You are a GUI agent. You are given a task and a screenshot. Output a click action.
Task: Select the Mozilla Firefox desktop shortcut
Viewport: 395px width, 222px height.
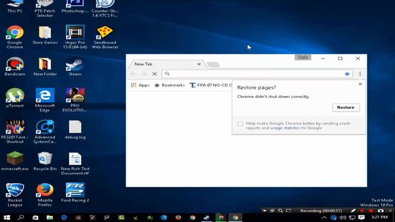pyautogui.click(x=45, y=195)
